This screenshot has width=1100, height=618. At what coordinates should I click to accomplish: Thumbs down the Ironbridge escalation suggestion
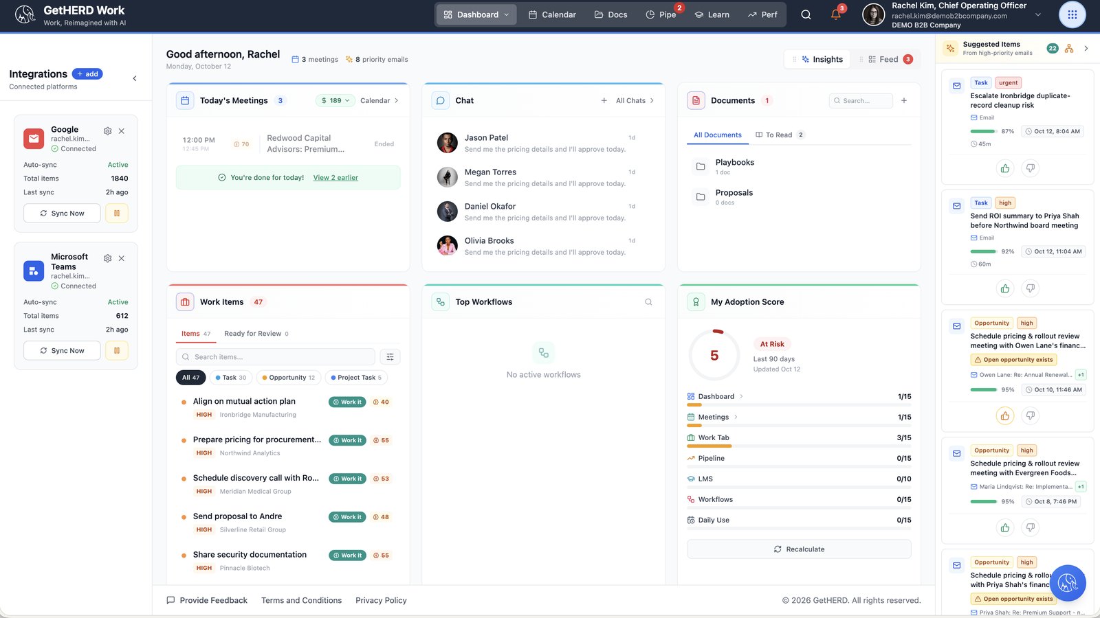[1031, 168]
